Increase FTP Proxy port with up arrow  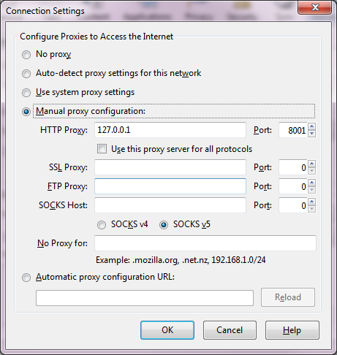[x=311, y=183]
